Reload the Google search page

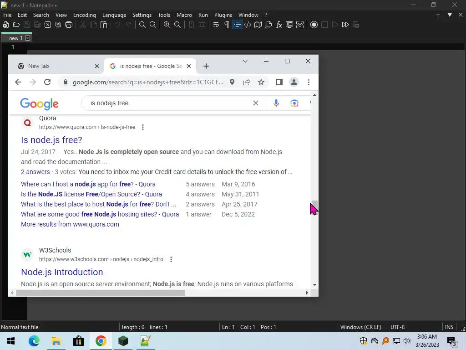(x=47, y=82)
